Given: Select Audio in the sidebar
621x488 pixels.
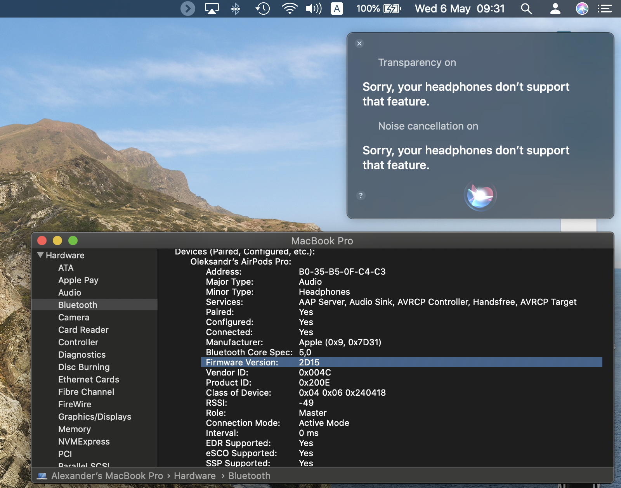Looking at the screenshot, I should [70, 292].
